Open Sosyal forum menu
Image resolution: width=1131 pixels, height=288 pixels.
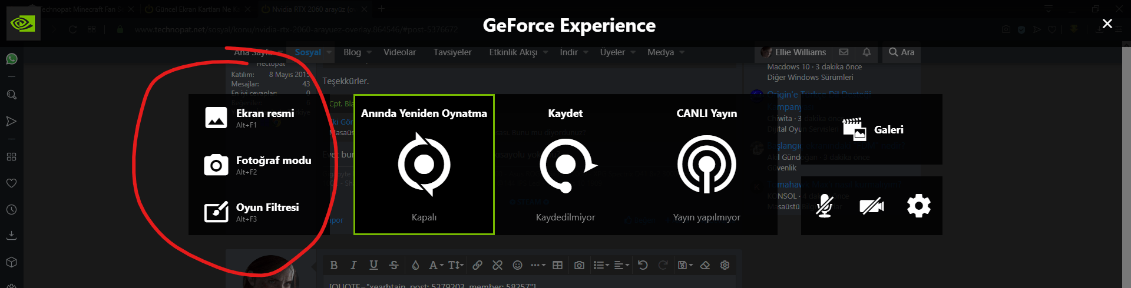pyautogui.click(x=307, y=52)
